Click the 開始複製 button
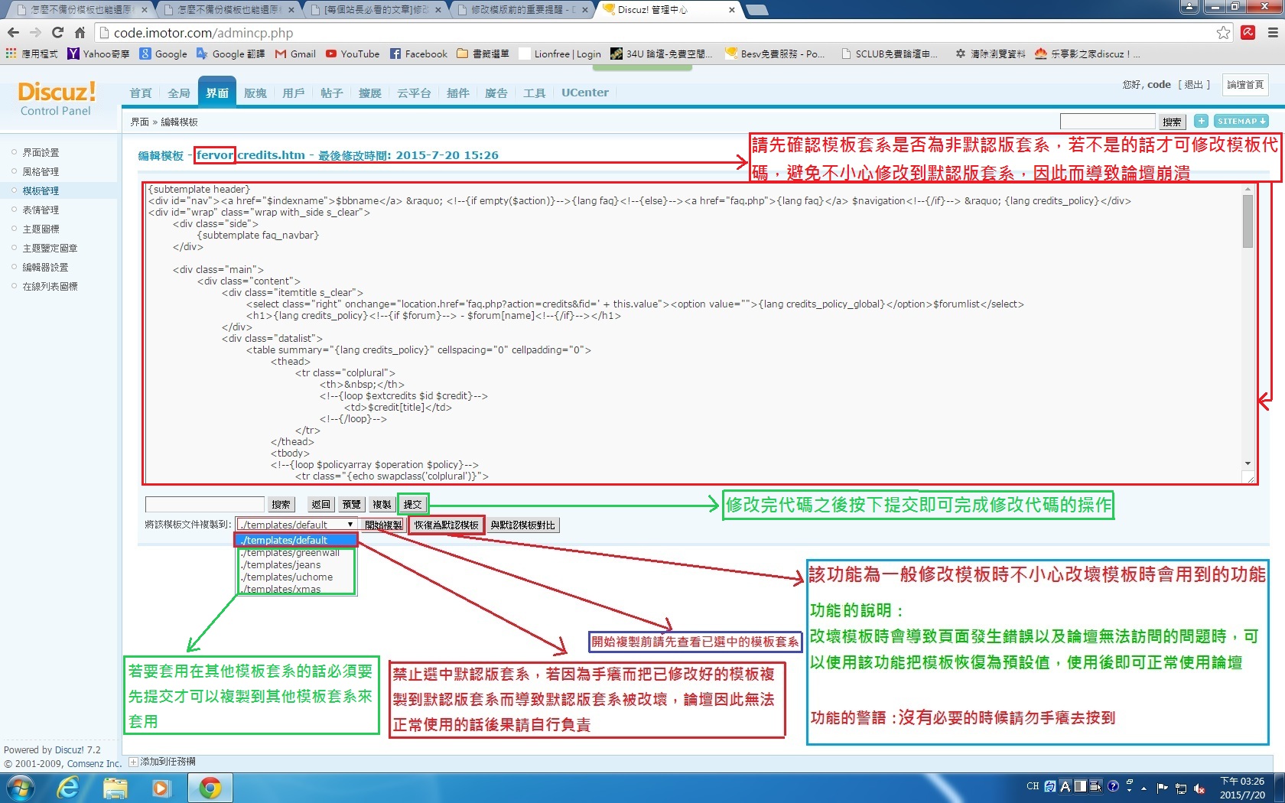Viewport: 1285px width, 803px height. [x=383, y=525]
